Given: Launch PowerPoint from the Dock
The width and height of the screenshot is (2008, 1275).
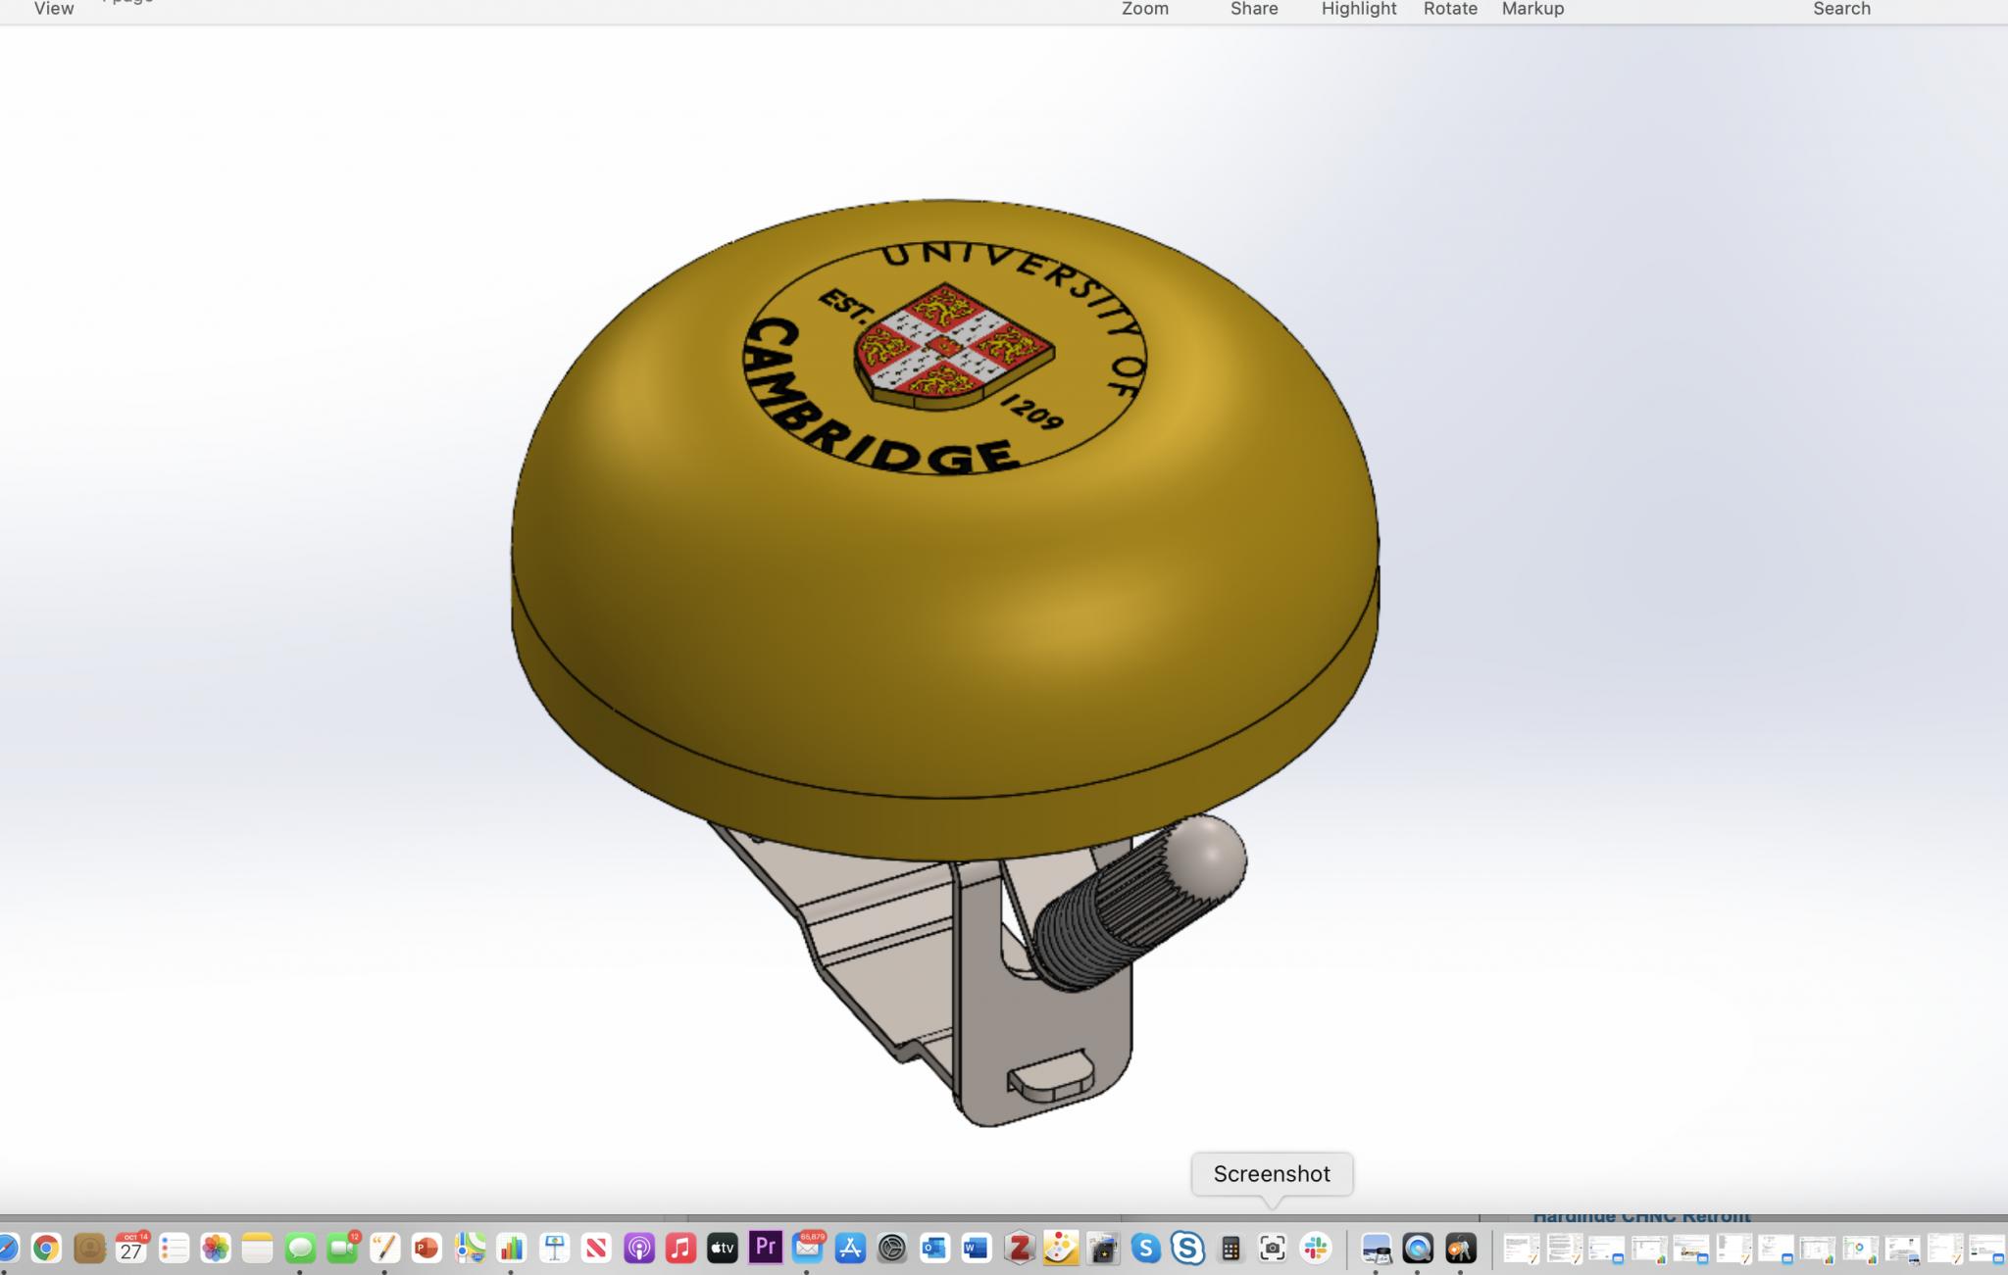Looking at the screenshot, I should point(427,1249).
